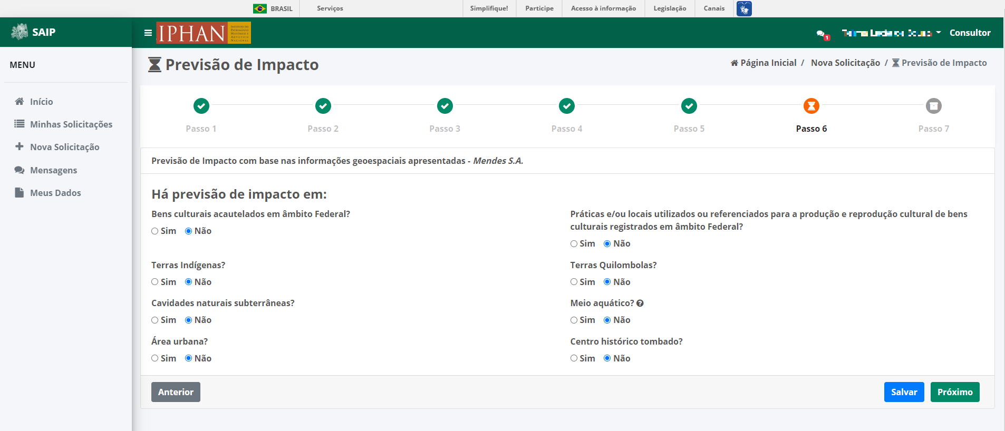Follow the Nova Solicitação breadcrumb link
This screenshot has height=431, width=1005.
[x=845, y=63]
